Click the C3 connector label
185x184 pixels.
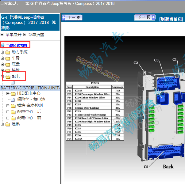[156, 60]
